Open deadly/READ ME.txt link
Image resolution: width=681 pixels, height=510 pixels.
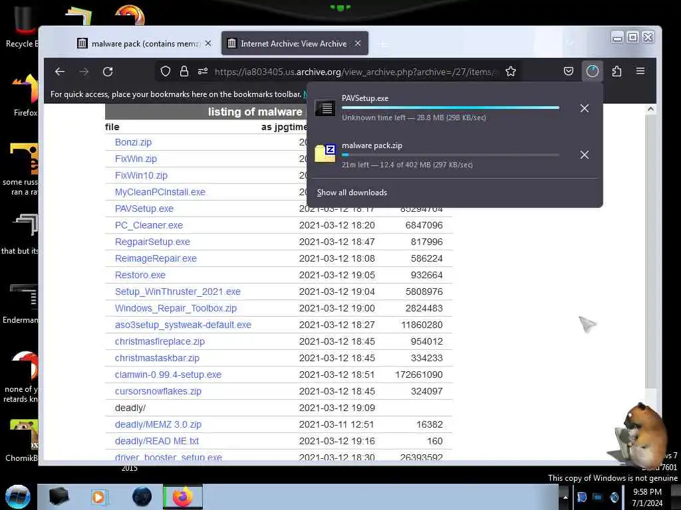coord(157,441)
